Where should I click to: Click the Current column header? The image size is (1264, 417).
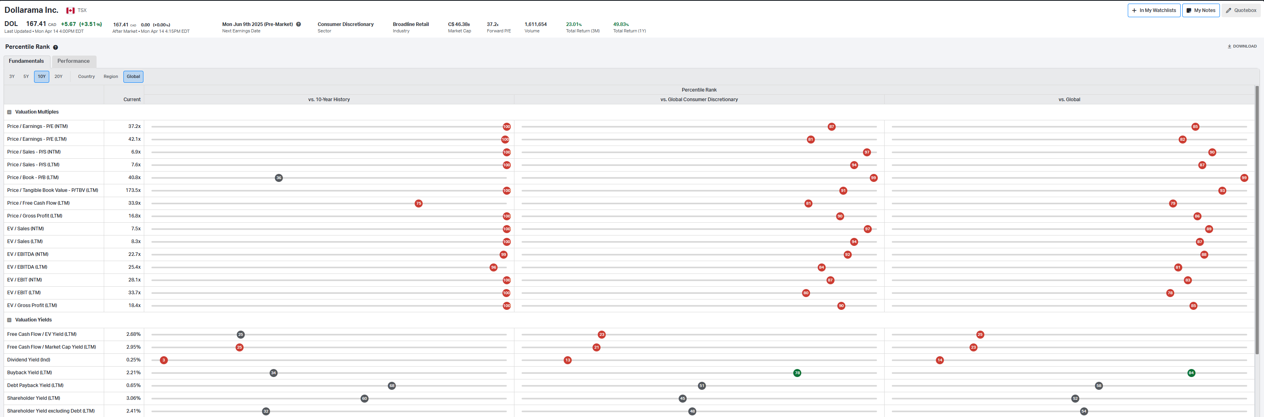click(x=132, y=100)
